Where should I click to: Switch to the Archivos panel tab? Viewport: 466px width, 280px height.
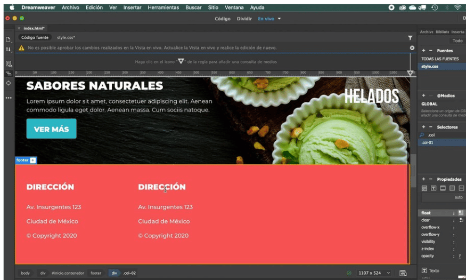pos(427,32)
